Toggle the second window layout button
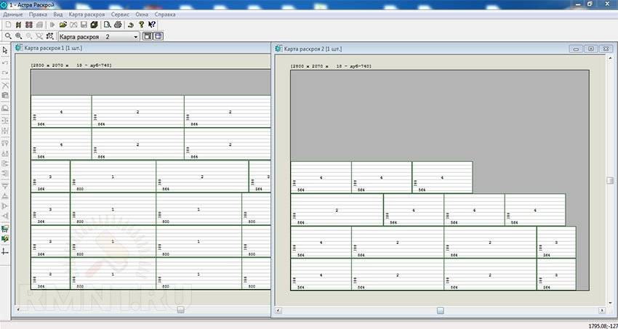The image size is (618, 329). pyautogui.click(x=158, y=36)
